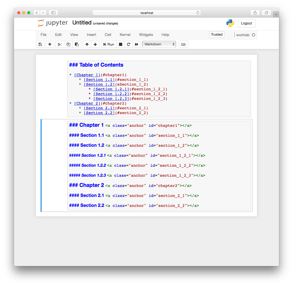The image size is (293, 286).
Task: Move the cell up with the up arrow
Action: click(x=87, y=44)
